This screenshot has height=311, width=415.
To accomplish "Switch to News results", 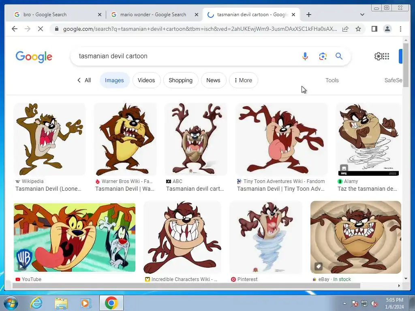I will click(213, 80).
